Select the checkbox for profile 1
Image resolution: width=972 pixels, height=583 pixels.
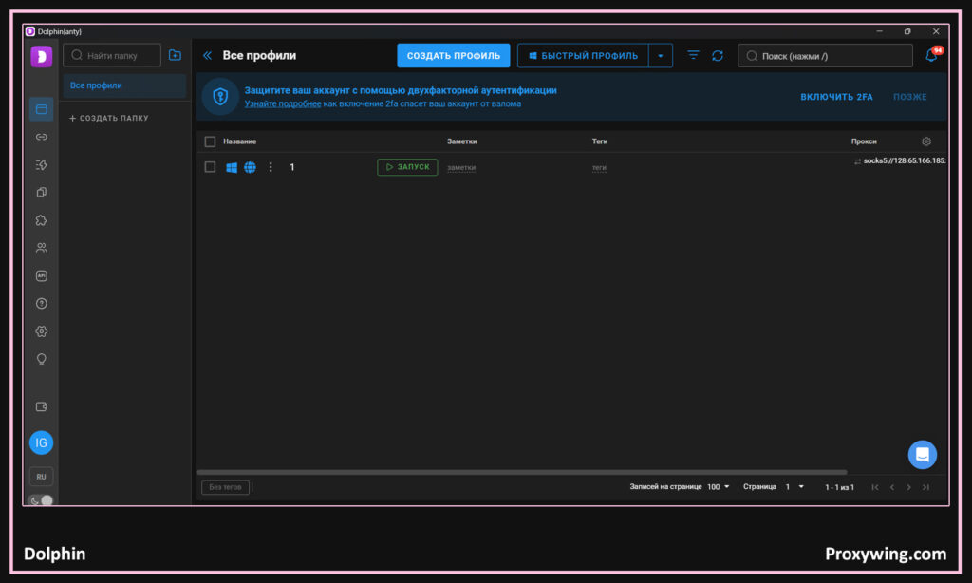[210, 167]
